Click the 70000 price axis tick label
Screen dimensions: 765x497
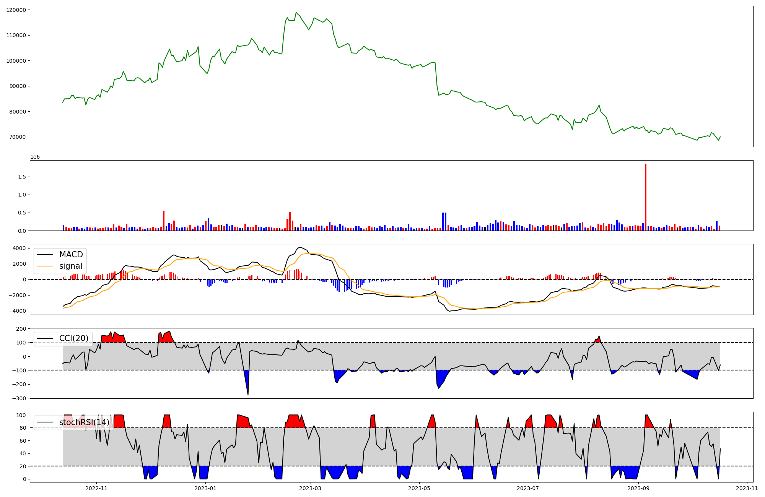click(18, 137)
